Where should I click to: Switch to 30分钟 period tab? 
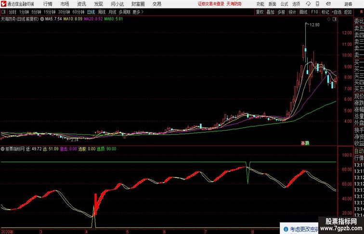pyautogui.click(x=64, y=12)
